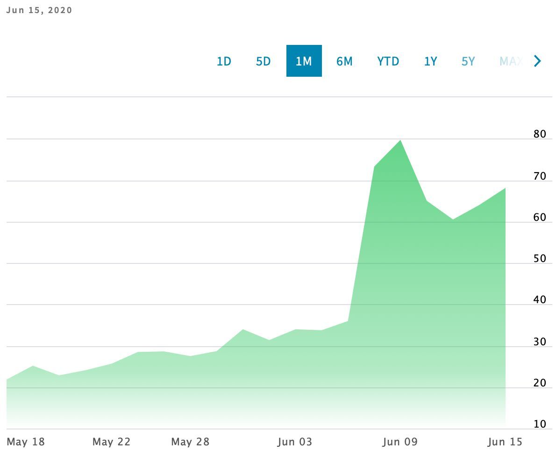This screenshot has width=556, height=451.
Task: Click the right chevron arrow beside MAX
Action: point(537,61)
